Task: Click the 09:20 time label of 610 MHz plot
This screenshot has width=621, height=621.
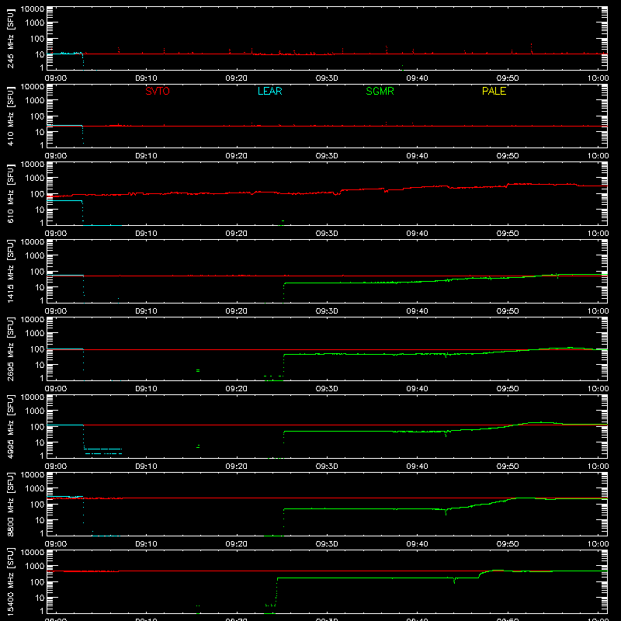Action: click(237, 234)
